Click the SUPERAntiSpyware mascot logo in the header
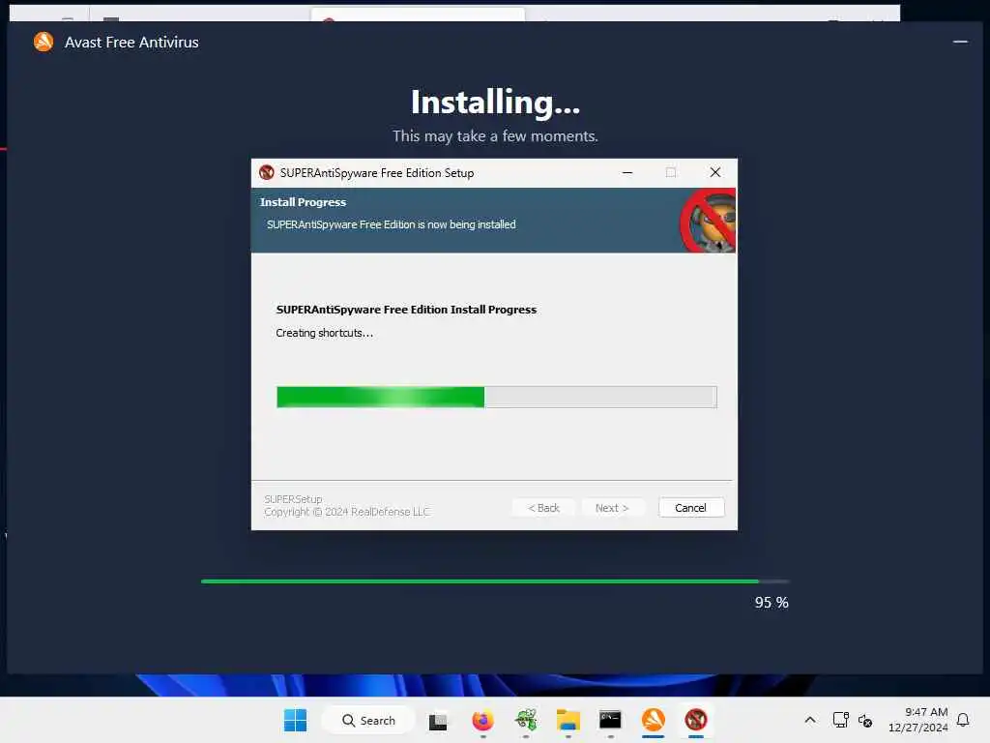The width and height of the screenshot is (990, 743). 708,221
